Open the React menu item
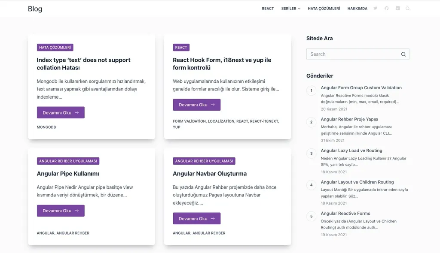Viewport: 440px width, 253px height. (x=268, y=9)
